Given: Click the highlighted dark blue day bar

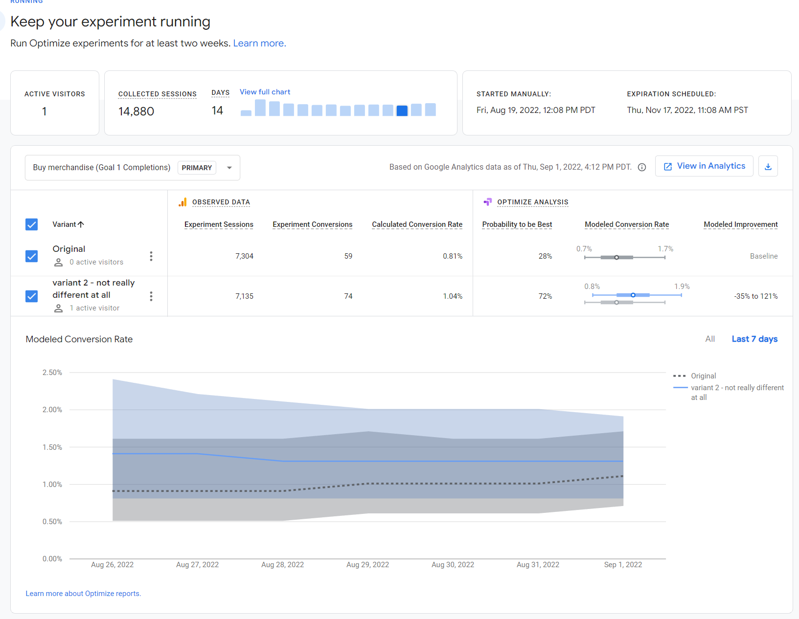Looking at the screenshot, I should coord(402,111).
